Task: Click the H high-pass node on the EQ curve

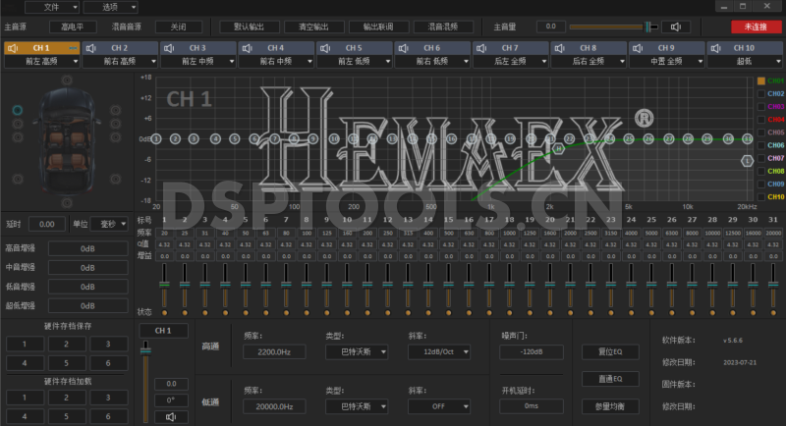Action: point(558,148)
